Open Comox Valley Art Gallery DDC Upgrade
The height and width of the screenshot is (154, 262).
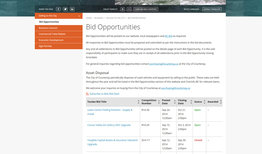point(109,125)
